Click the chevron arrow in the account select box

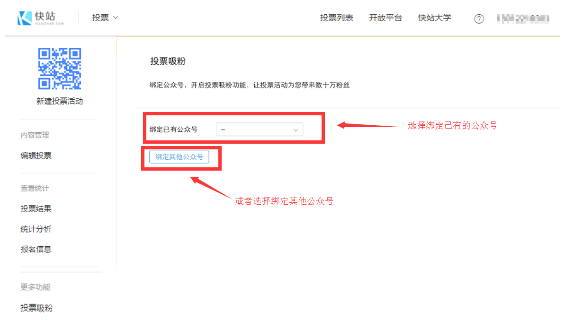coord(296,130)
